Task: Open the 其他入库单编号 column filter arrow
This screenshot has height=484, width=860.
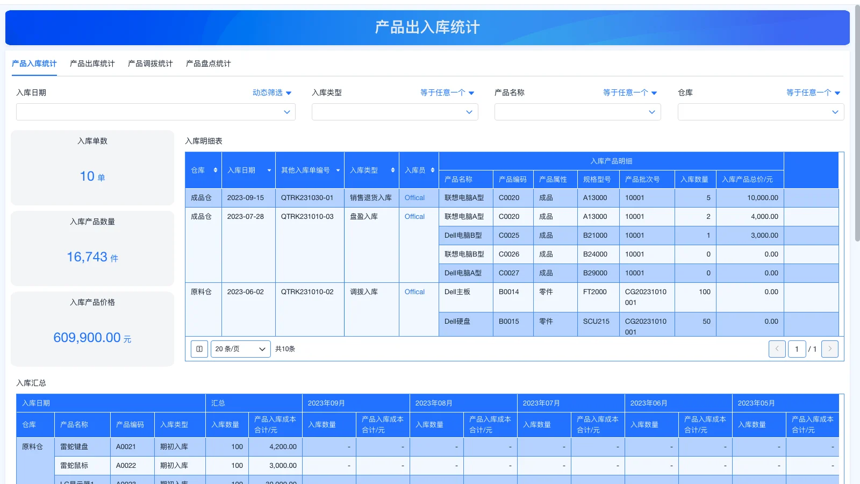Action: coord(338,170)
